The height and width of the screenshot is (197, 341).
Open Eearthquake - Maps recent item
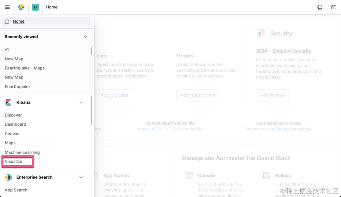point(25,68)
